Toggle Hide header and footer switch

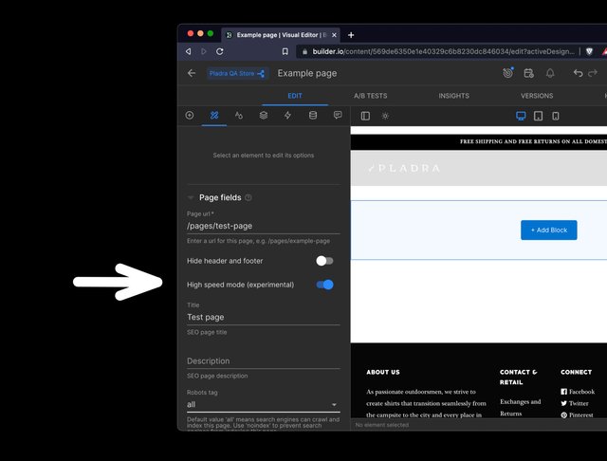tap(324, 261)
